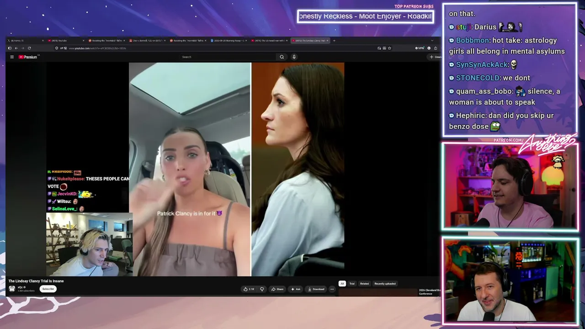Image resolution: width=585 pixels, height=329 pixels.
Task: Click the Create button on YouTube
Action: (x=435, y=57)
